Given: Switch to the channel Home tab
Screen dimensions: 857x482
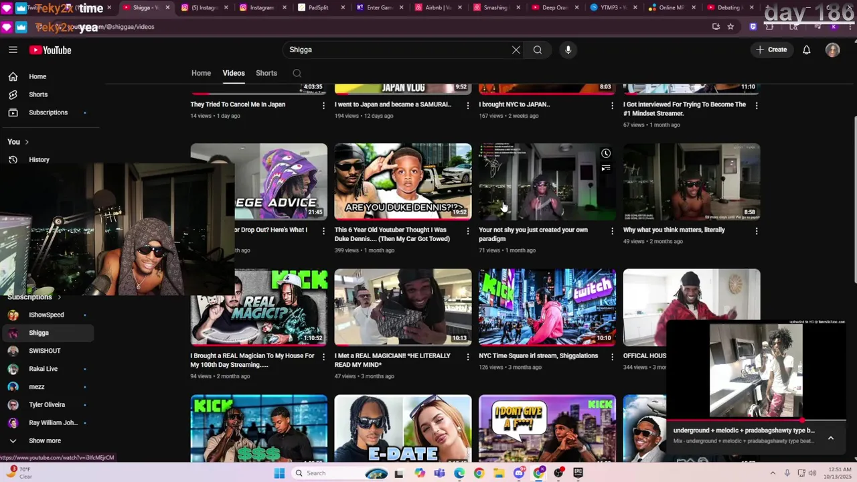Looking at the screenshot, I should (x=201, y=73).
